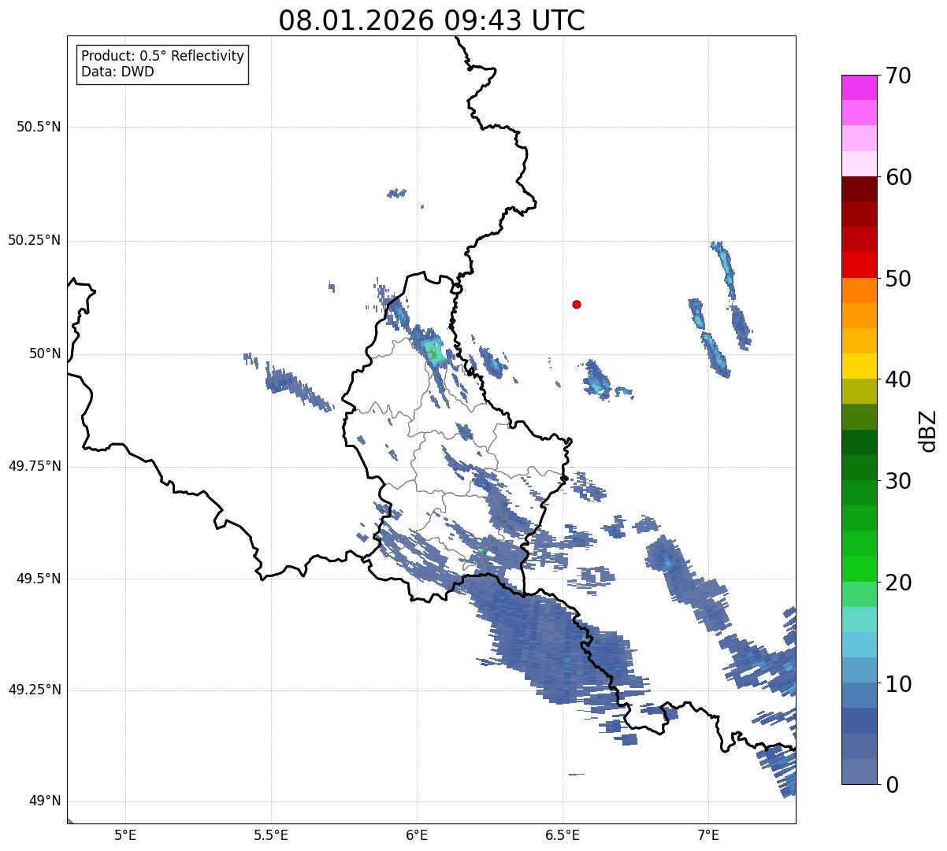The image size is (947, 851).
Task: Click the red radar site marker dot
Action: [577, 304]
